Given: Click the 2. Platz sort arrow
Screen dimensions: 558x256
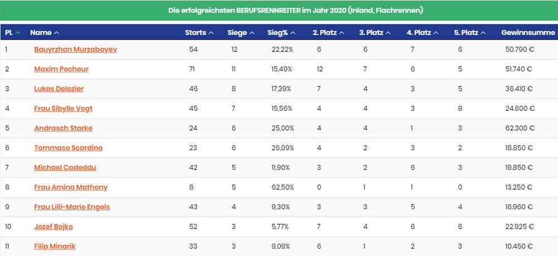Looking at the screenshot, I should coord(341,33).
